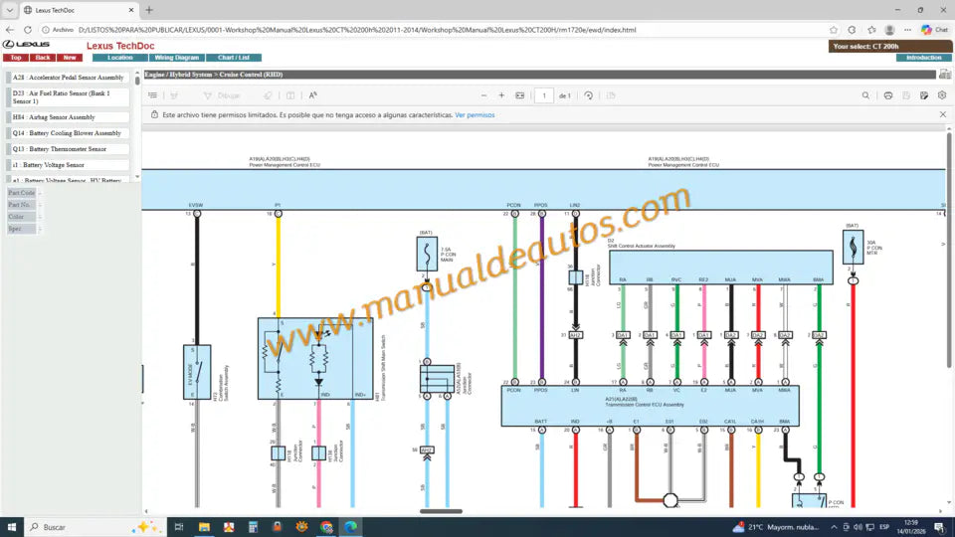The image size is (955, 537).
Task: Open browser settings and more menu
Action: (907, 29)
